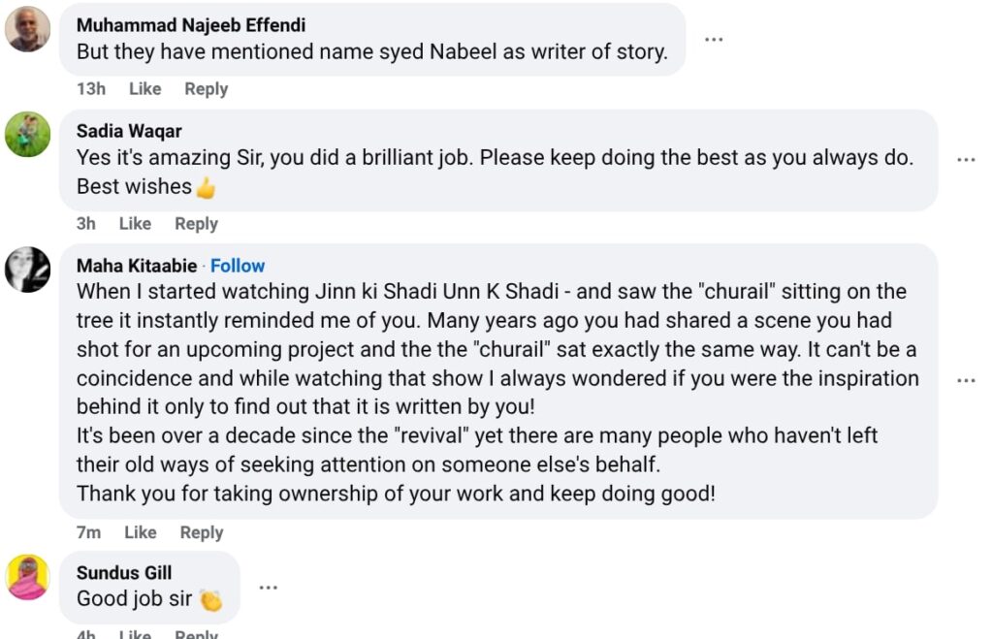The image size is (993, 639).
Task: Click the Muhammad Najeeb Effendi name link
Action: pos(190,25)
